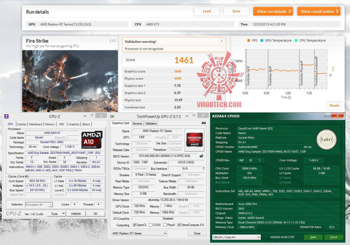The width and height of the screenshot is (350, 245).
Task: Click the Memory Type row in AIDA64
Action: [x=277, y=222]
